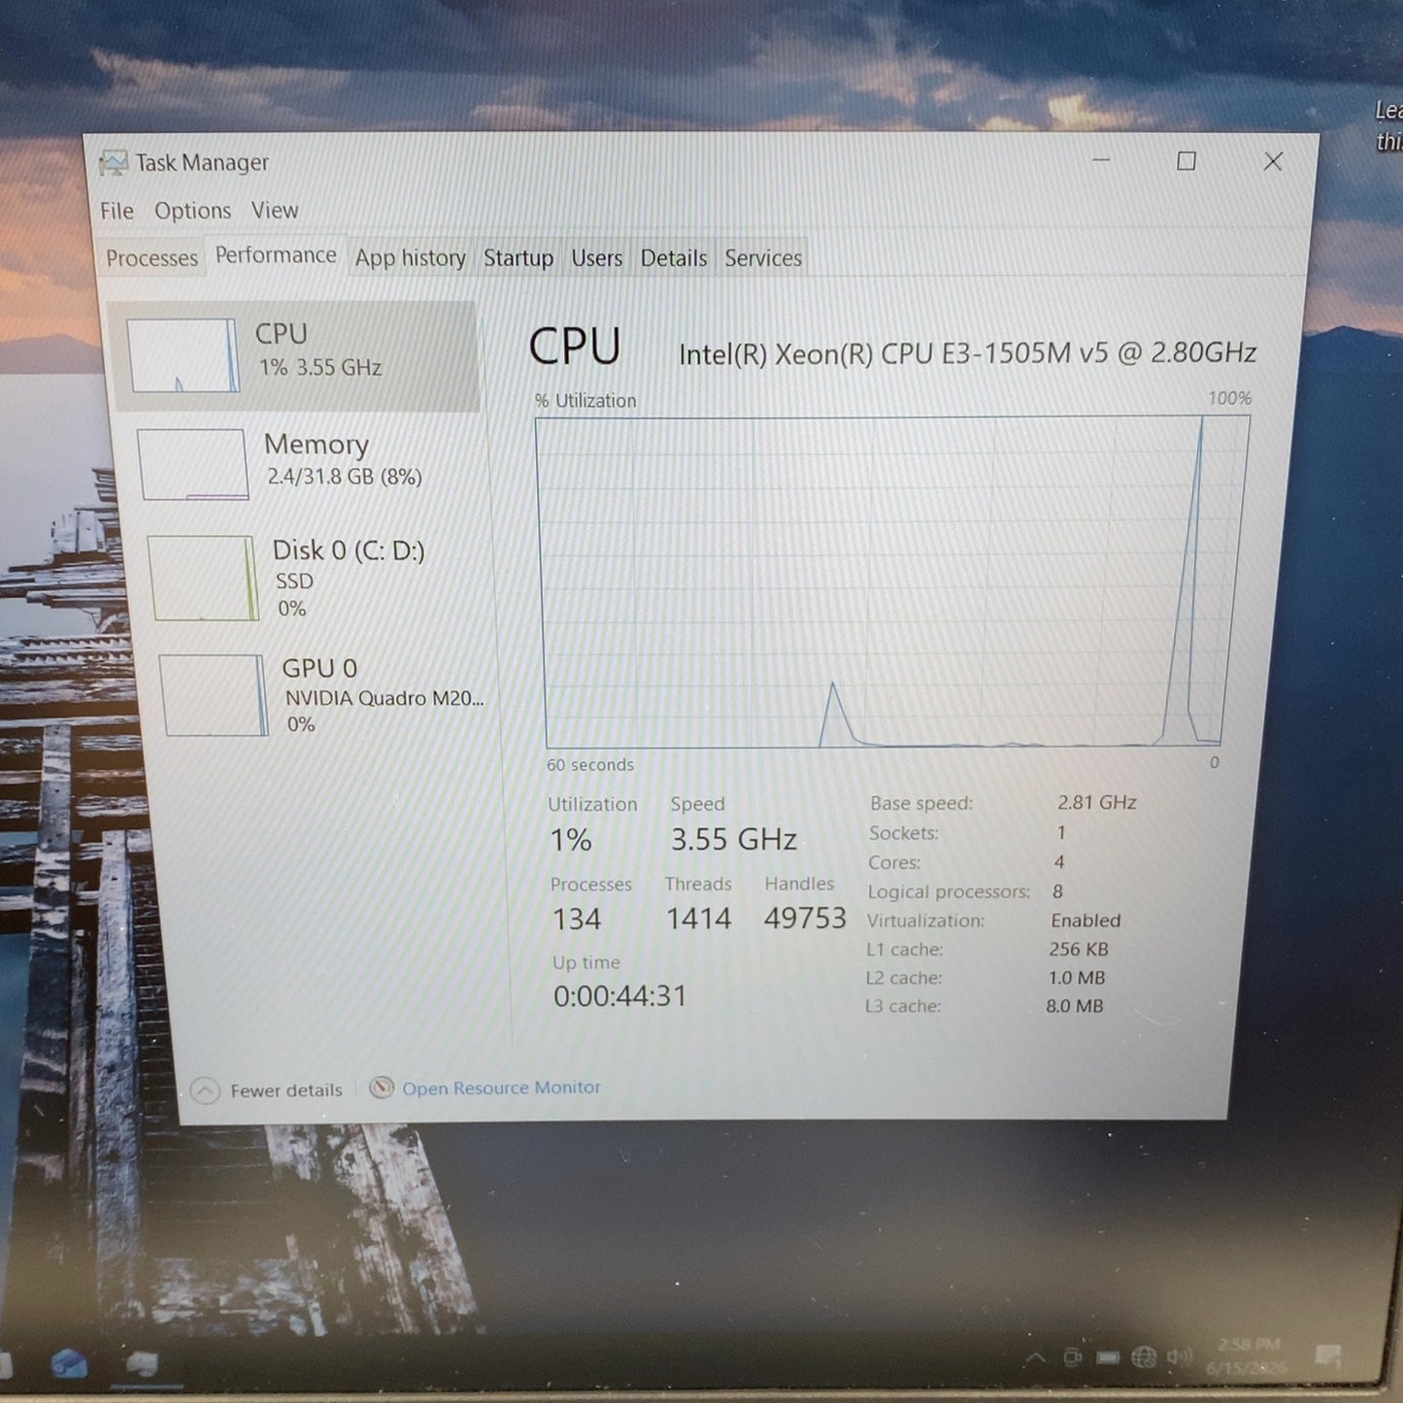Click the Sockets value 1
Screen dimensions: 1403x1403
click(x=1061, y=833)
